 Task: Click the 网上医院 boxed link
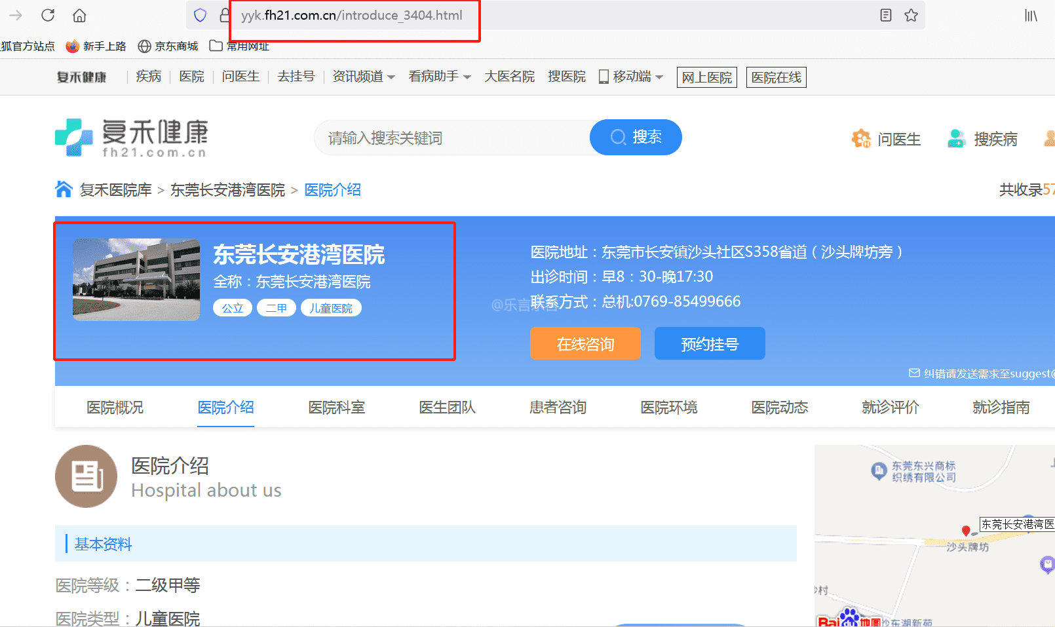(x=707, y=77)
